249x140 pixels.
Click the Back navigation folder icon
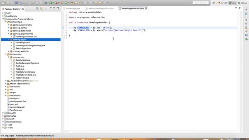pyautogui.click(x=96, y=3)
